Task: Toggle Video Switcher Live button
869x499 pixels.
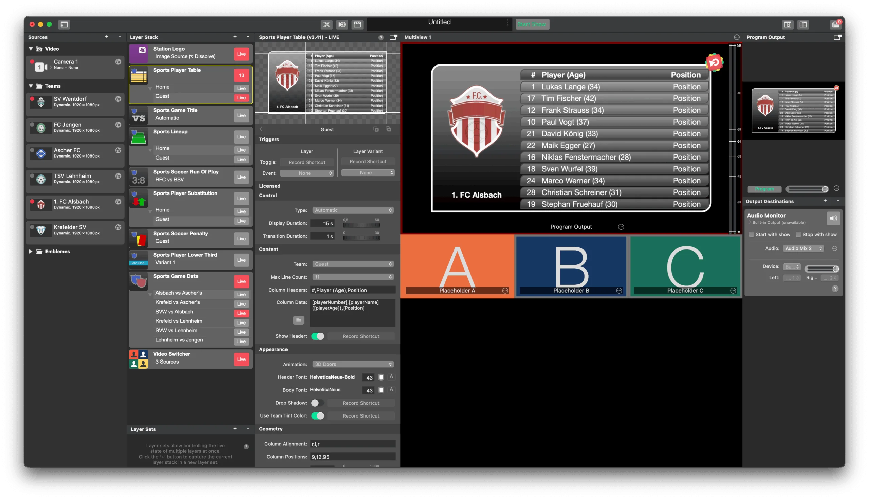Action: [241, 359]
